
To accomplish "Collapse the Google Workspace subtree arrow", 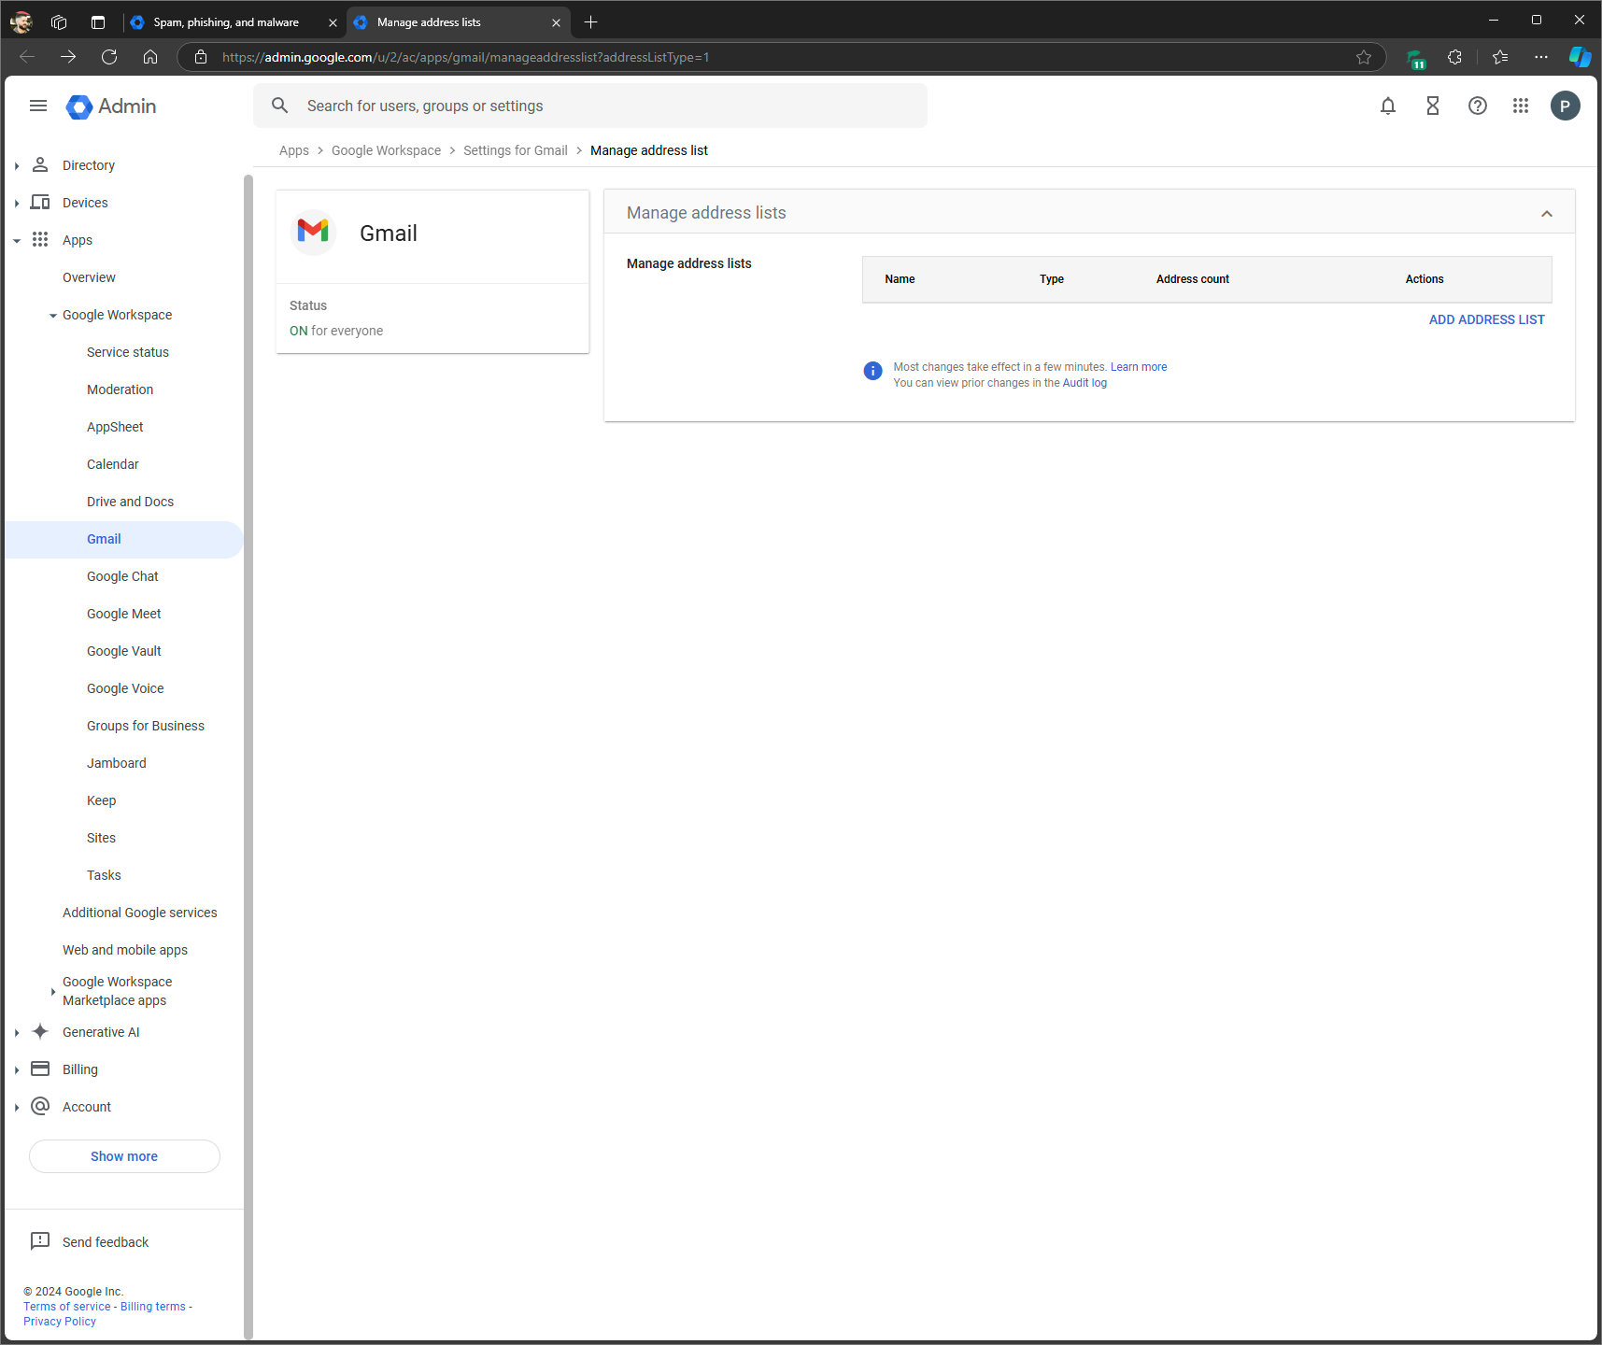I will (x=53, y=316).
